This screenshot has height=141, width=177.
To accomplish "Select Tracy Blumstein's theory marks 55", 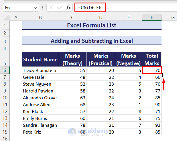I will tap(72, 70).
